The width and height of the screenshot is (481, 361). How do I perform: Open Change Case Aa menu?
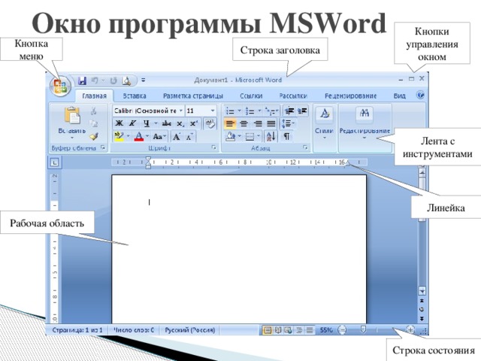[159, 136]
